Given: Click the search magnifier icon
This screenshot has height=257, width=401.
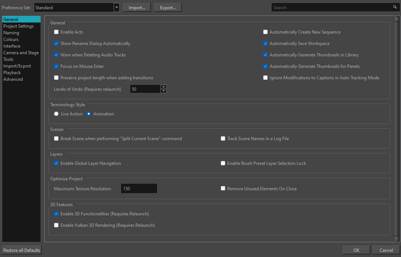Looking at the screenshot, I should pyautogui.click(x=395, y=7).
